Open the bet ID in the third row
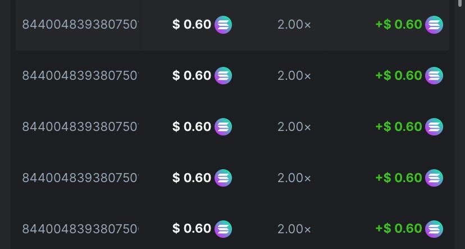 pyautogui.click(x=80, y=126)
